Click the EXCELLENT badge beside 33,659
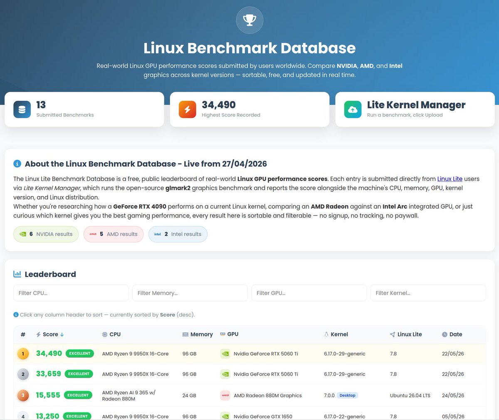This screenshot has width=499, height=420. point(79,374)
